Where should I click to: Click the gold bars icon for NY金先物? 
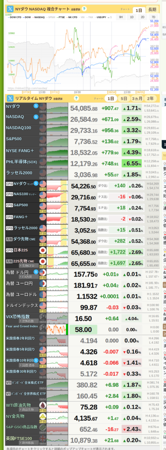click(x=43, y=417)
